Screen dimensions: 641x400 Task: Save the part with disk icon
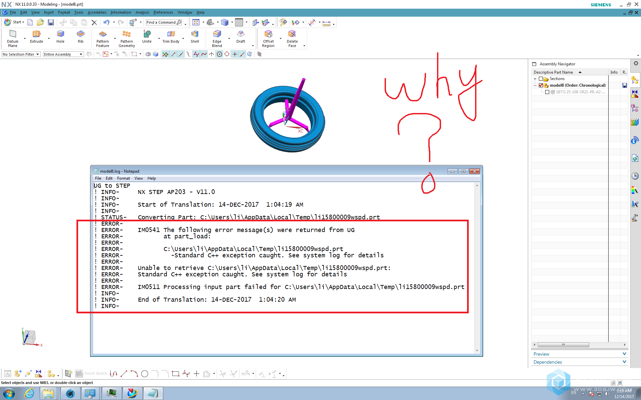(51, 22)
